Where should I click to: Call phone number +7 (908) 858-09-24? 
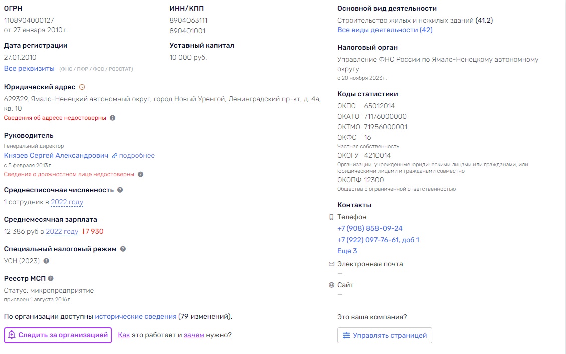tap(369, 228)
